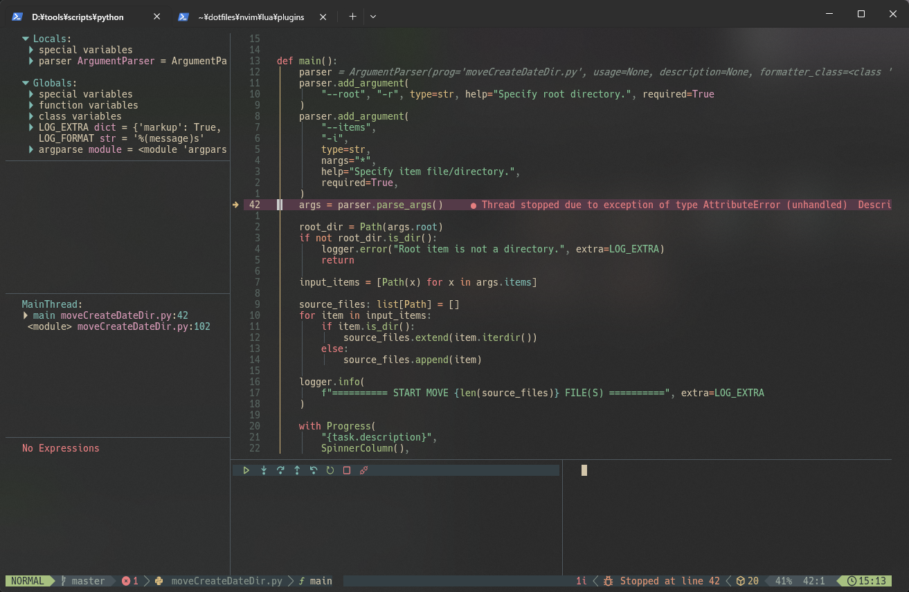This screenshot has height=592, width=909.
Task: Select the step-into debug icon
Action: [264, 470]
